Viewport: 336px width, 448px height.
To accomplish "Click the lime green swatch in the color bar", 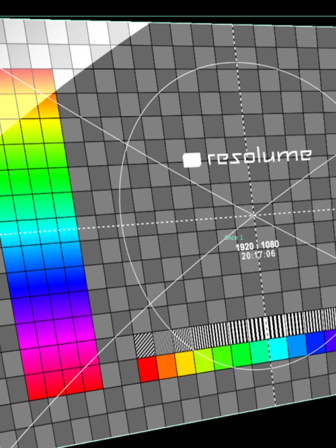I will 203,360.
